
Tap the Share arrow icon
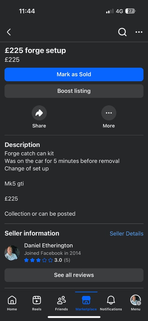pyautogui.click(x=39, y=113)
